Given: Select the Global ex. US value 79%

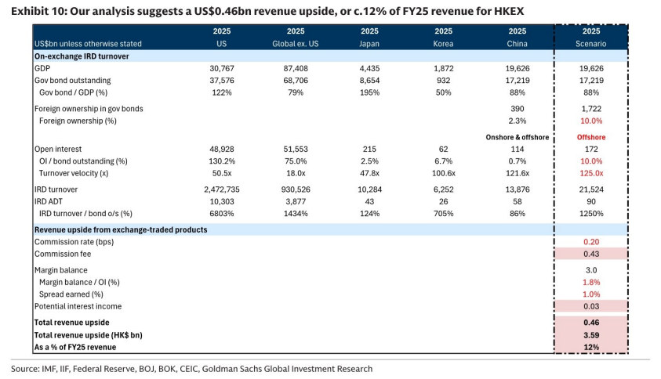Looking at the screenshot, I should point(296,92).
